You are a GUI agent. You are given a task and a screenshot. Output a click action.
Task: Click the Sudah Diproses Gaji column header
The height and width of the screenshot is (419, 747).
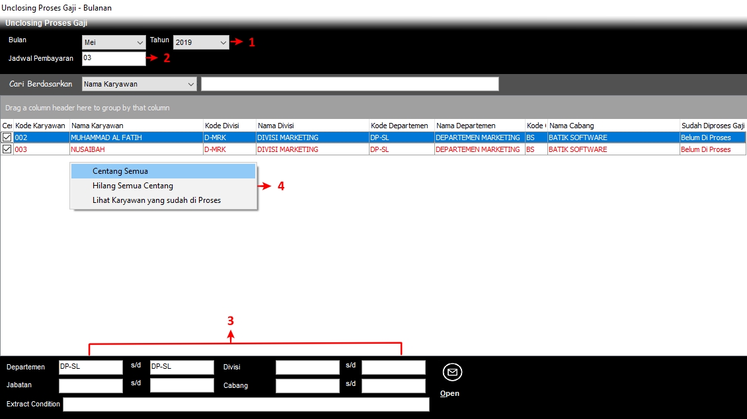pyautogui.click(x=713, y=126)
